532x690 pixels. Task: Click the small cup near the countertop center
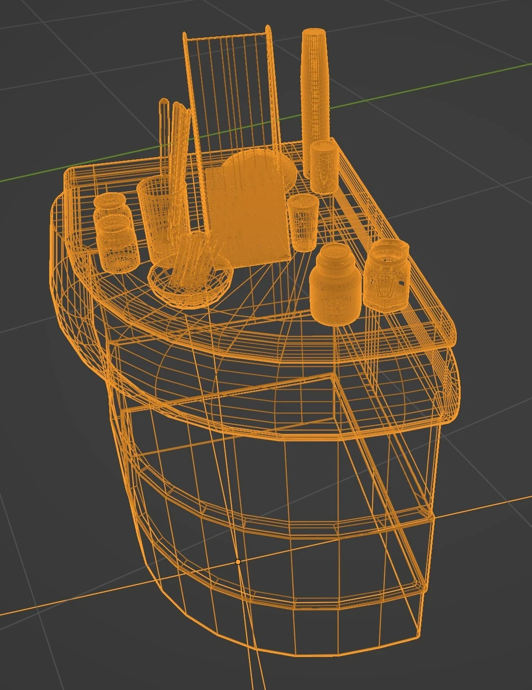(303, 222)
